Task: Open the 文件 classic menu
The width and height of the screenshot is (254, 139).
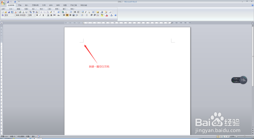Action: click(x=11, y=9)
